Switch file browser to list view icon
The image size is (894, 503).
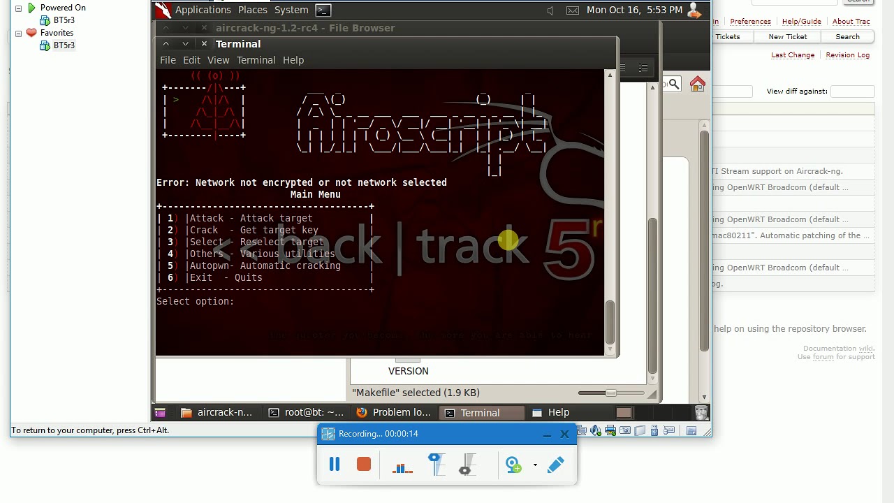[623, 68]
